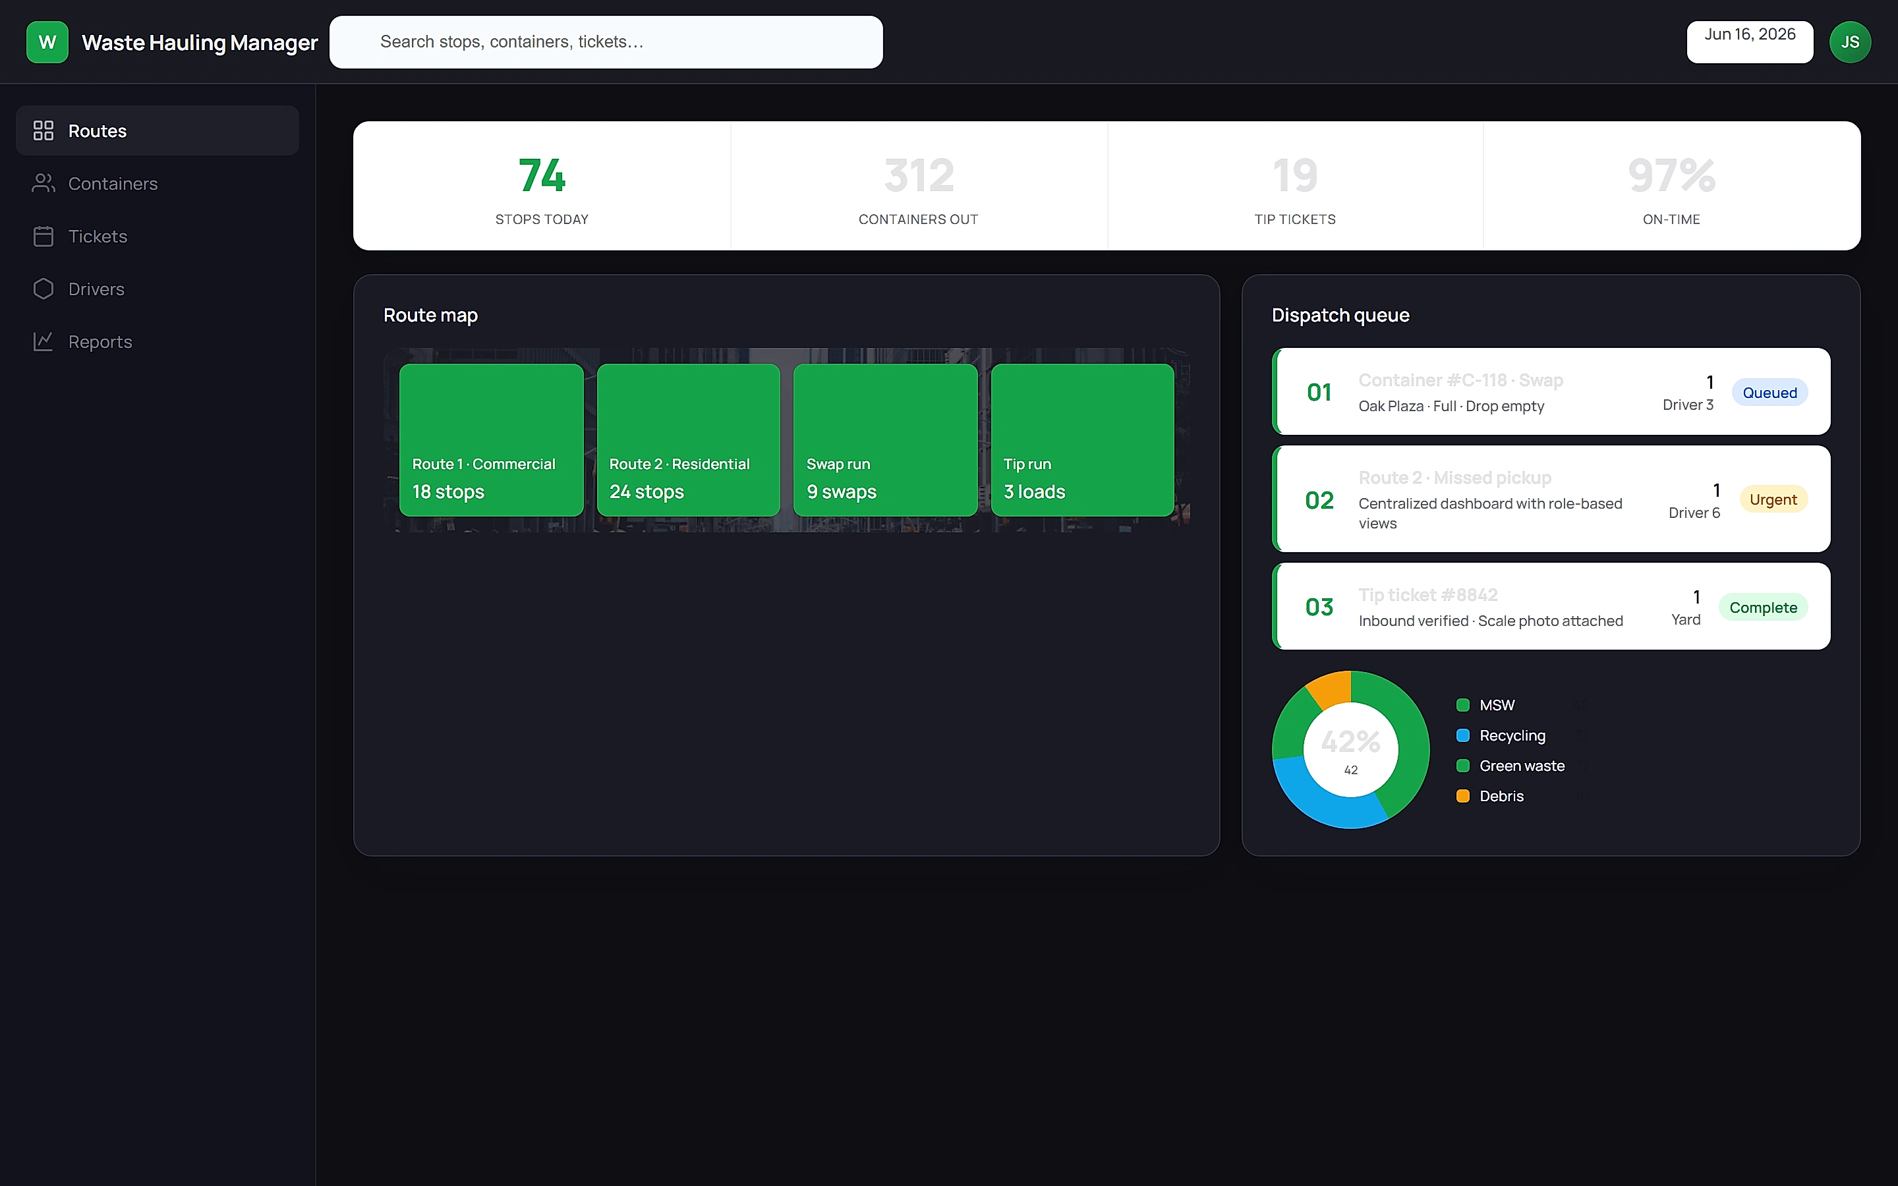Click the Oak Plaza Full Drop empty text

point(1451,407)
